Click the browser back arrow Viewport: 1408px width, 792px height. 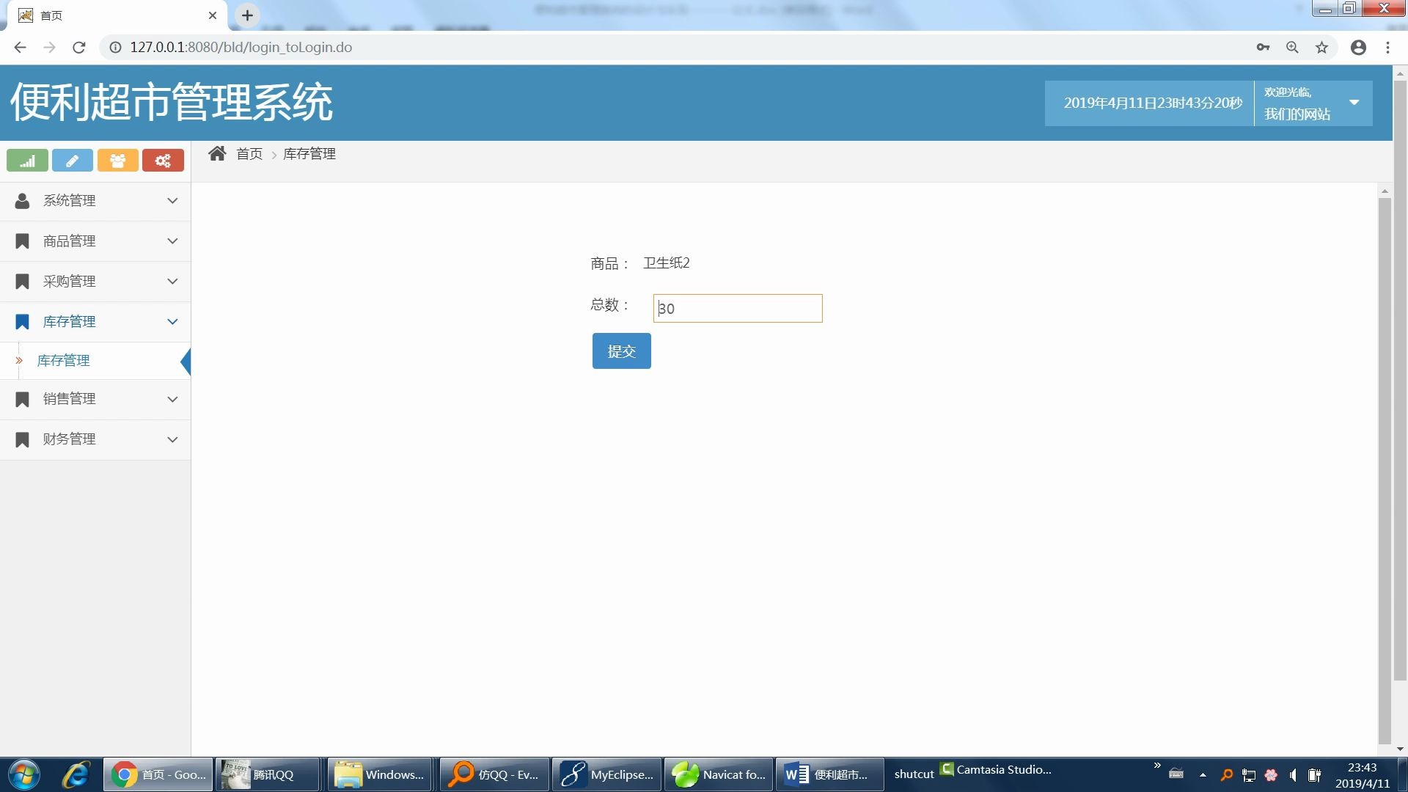pyautogui.click(x=20, y=47)
